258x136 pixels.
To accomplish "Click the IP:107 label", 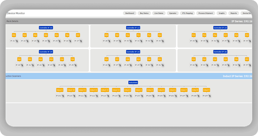I will (183, 96).
